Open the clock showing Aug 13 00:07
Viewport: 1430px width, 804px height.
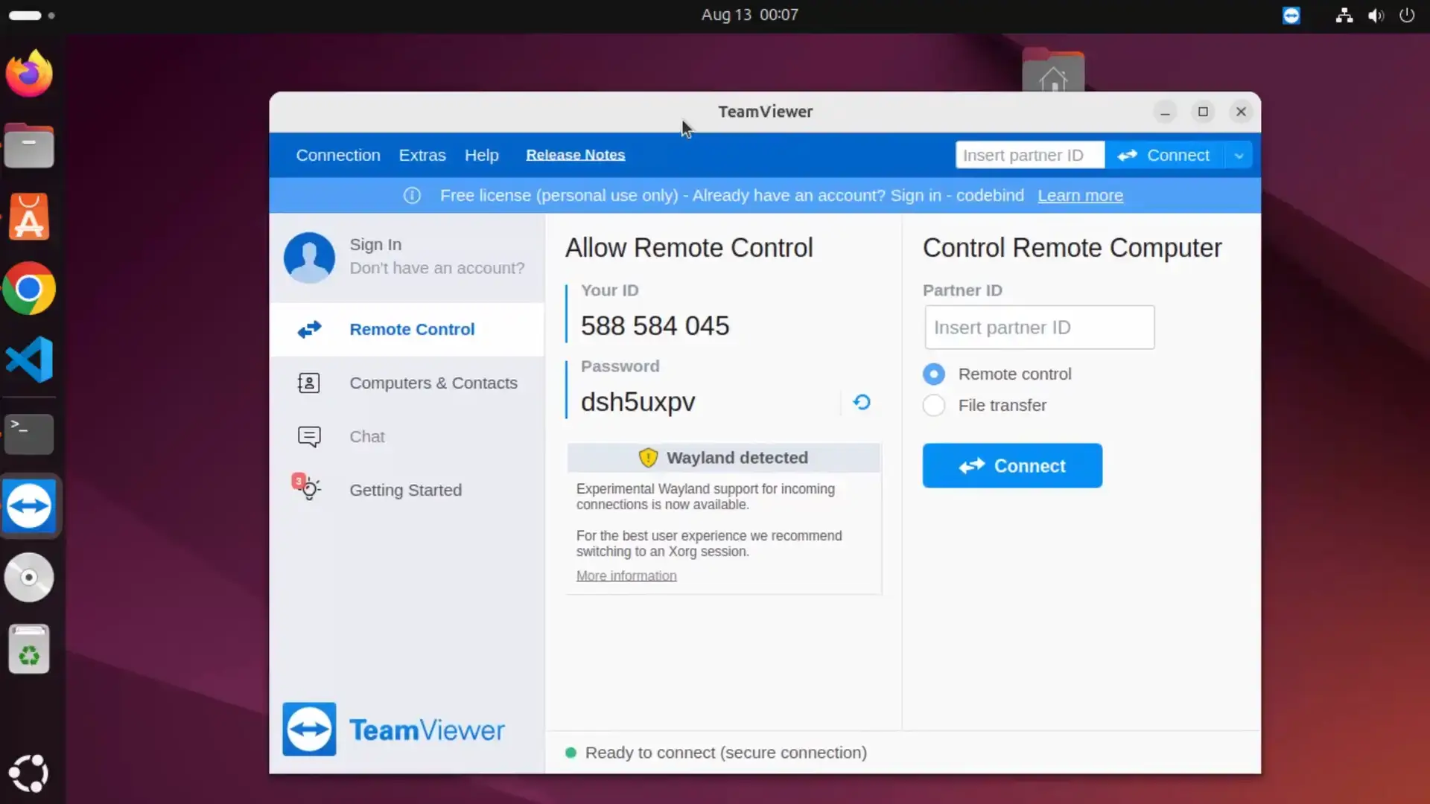pos(749,15)
